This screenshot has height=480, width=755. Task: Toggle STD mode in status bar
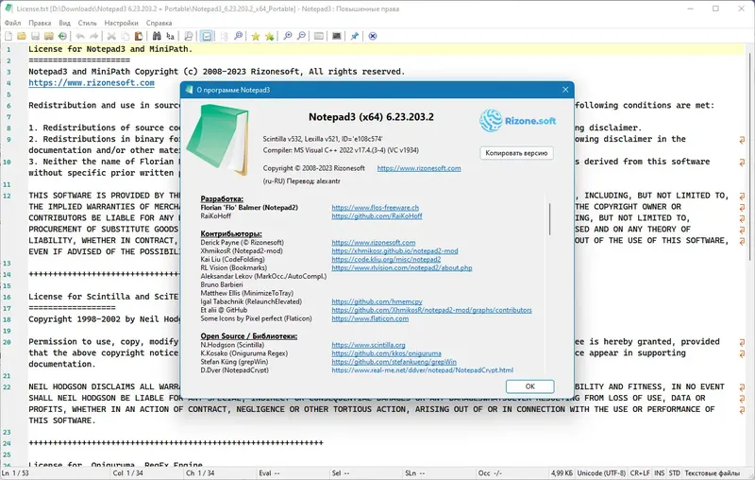[x=675, y=473]
